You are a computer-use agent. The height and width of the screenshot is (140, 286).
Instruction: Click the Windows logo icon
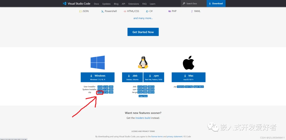[97, 63]
